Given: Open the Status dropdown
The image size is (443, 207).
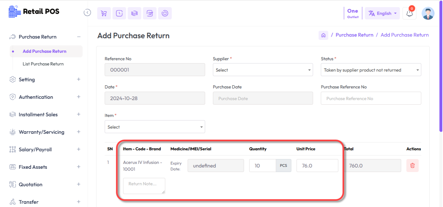Looking at the screenshot, I should [371, 70].
